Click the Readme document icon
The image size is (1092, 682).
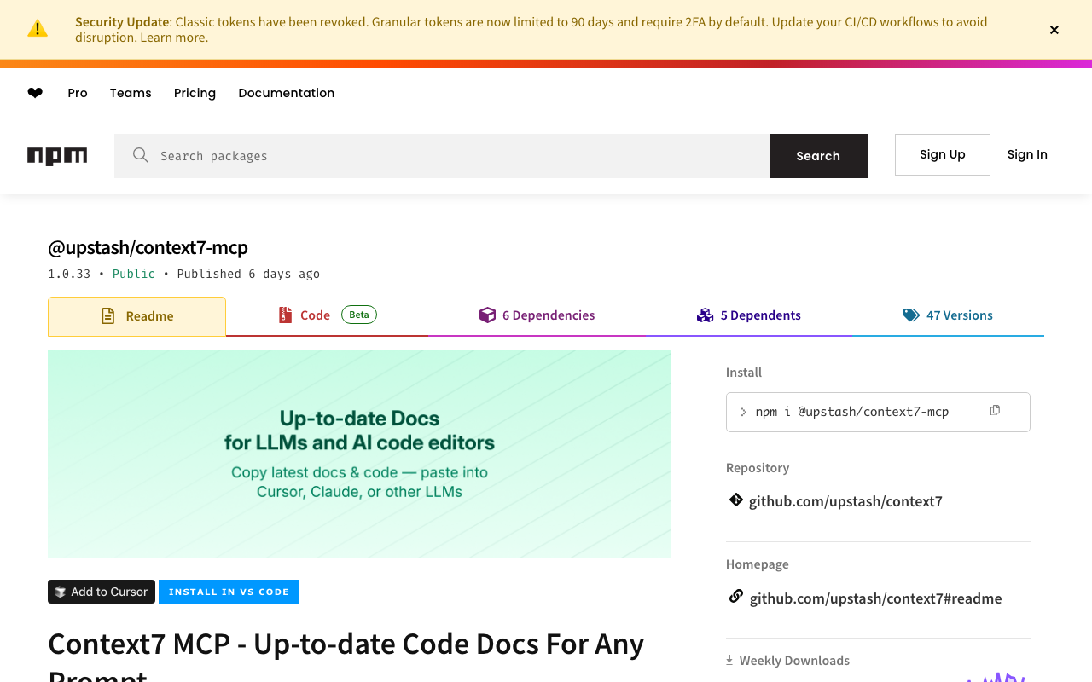tap(108, 316)
